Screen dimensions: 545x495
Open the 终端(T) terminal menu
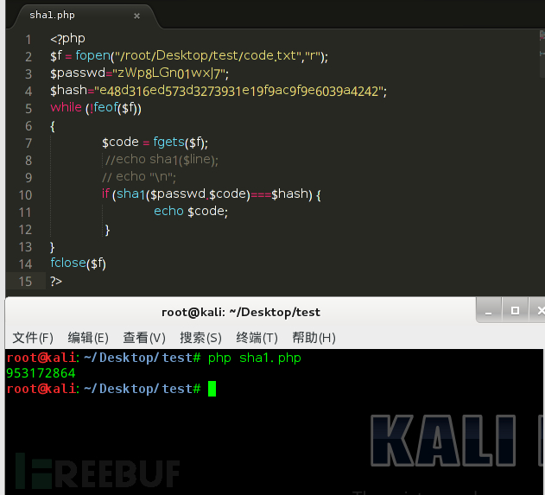tap(257, 338)
